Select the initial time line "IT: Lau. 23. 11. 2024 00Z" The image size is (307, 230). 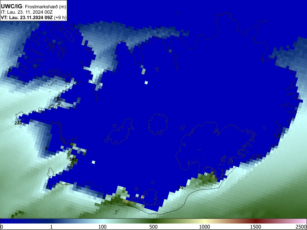tap(27, 12)
